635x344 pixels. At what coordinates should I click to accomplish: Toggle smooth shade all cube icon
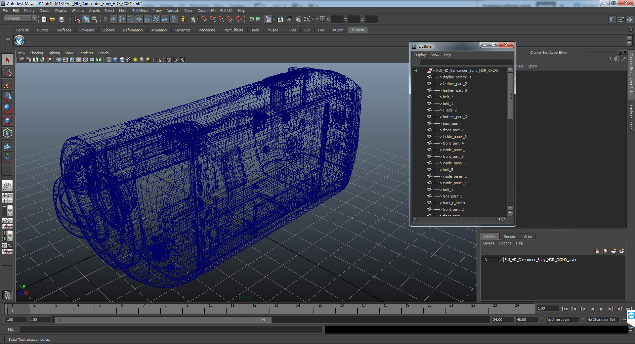115,60
